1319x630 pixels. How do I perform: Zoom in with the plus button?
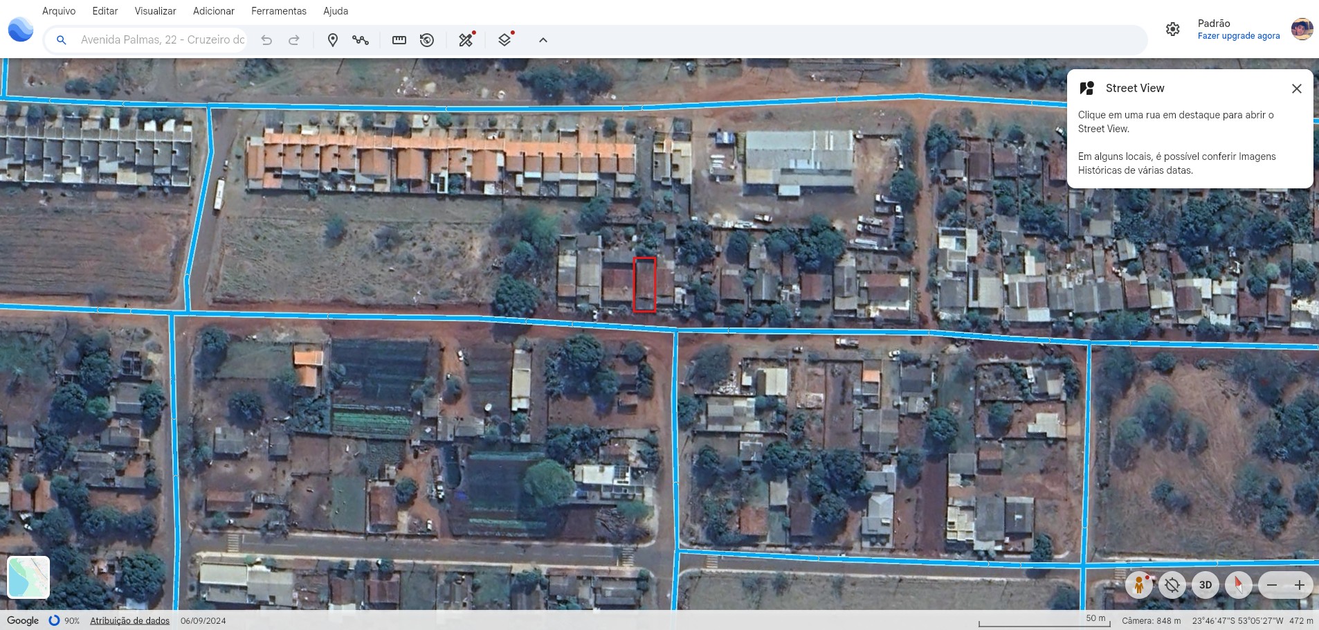[1300, 585]
